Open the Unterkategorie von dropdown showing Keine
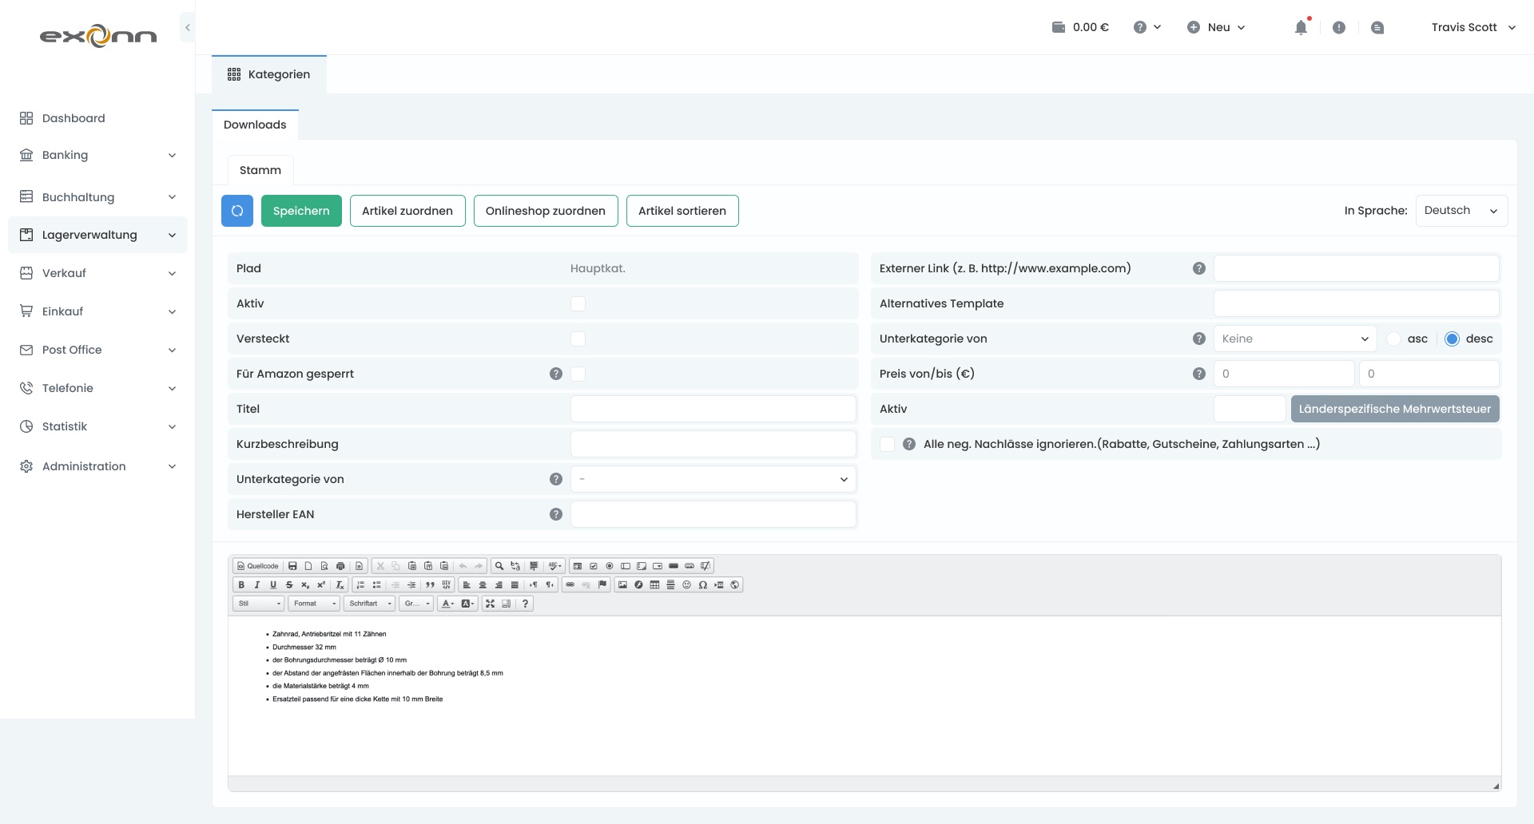1534x824 pixels. pyautogui.click(x=1295, y=339)
